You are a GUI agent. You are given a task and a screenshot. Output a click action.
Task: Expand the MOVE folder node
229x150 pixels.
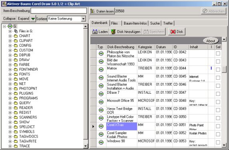click(10, 79)
